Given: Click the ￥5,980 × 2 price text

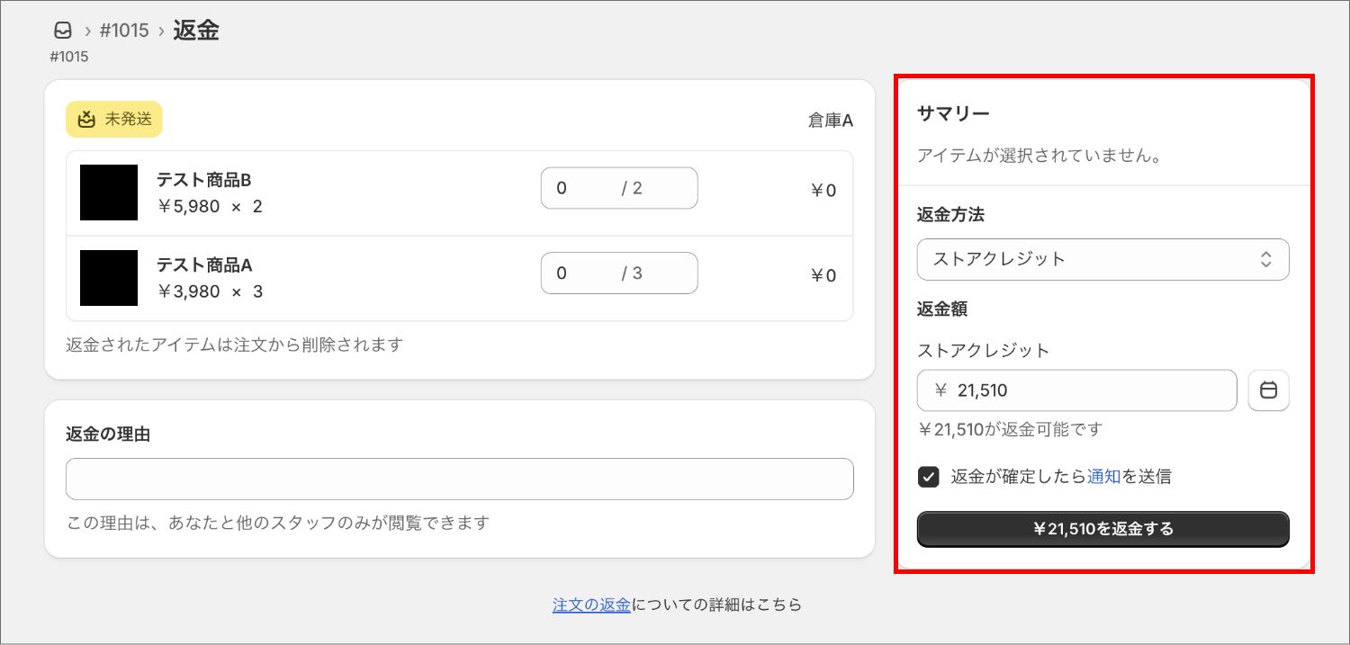Looking at the screenshot, I should (210, 206).
